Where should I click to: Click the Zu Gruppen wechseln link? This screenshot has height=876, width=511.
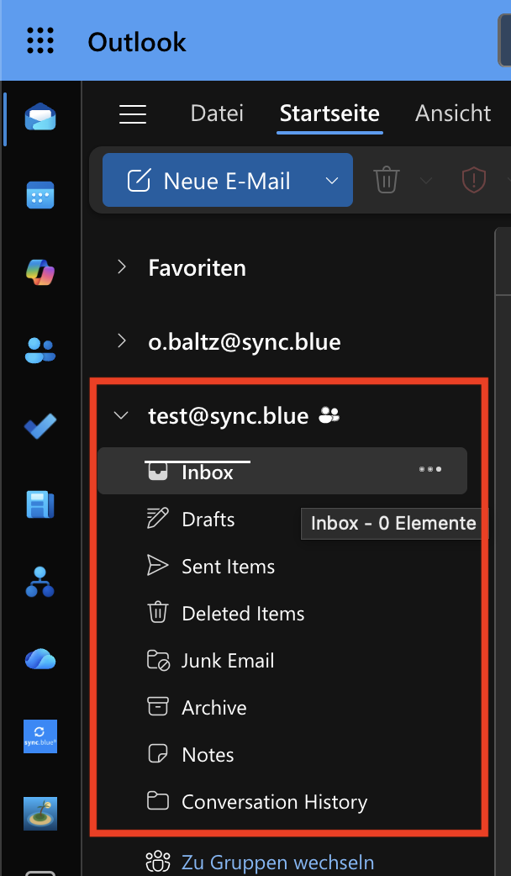[x=277, y=862]
